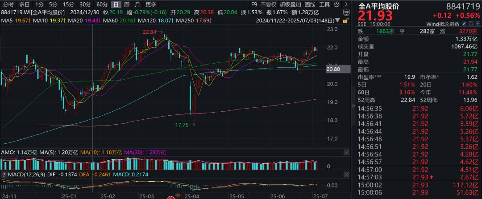Screen dimensions: 482x199
Task: Open the 更多 periods dropdown
Action: pos(150,4)
